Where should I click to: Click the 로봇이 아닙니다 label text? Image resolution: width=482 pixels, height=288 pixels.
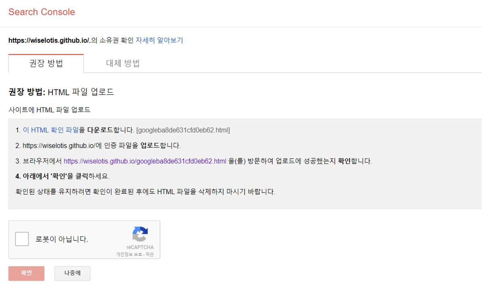62,239
